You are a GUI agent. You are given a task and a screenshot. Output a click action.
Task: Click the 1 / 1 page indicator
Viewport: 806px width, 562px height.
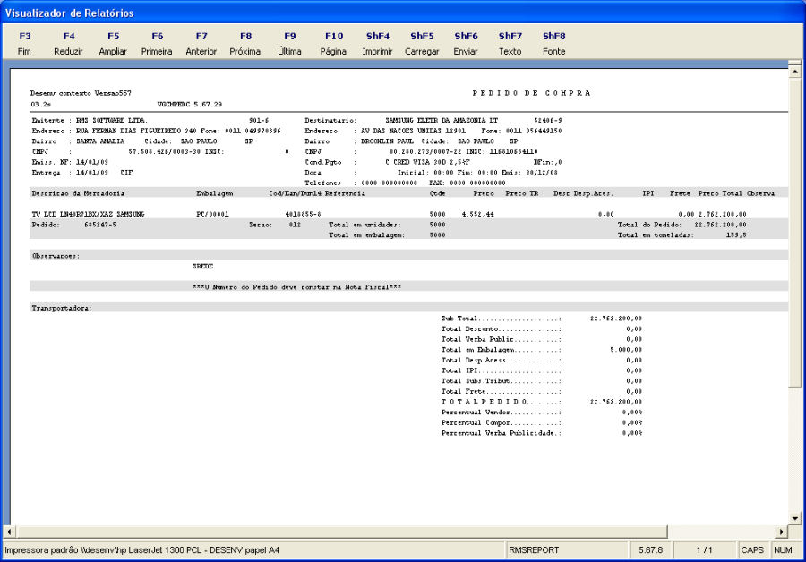click(x=704, y=550)
